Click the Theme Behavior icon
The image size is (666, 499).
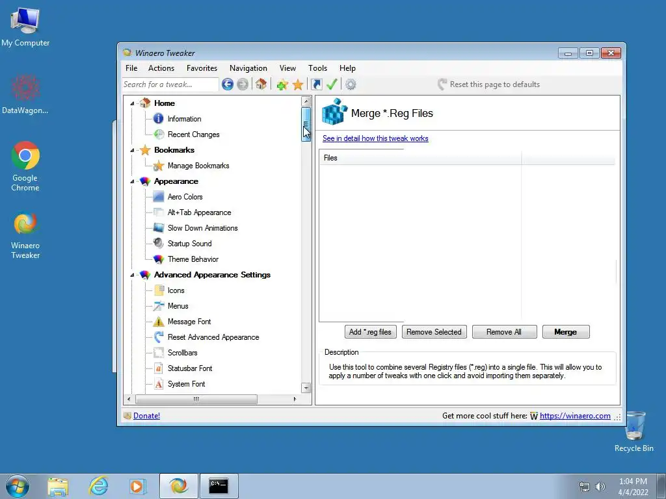(159, 259)
